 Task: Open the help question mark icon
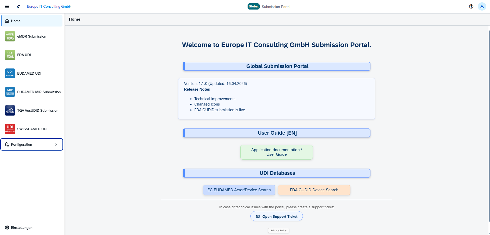(x=471, y=6)
